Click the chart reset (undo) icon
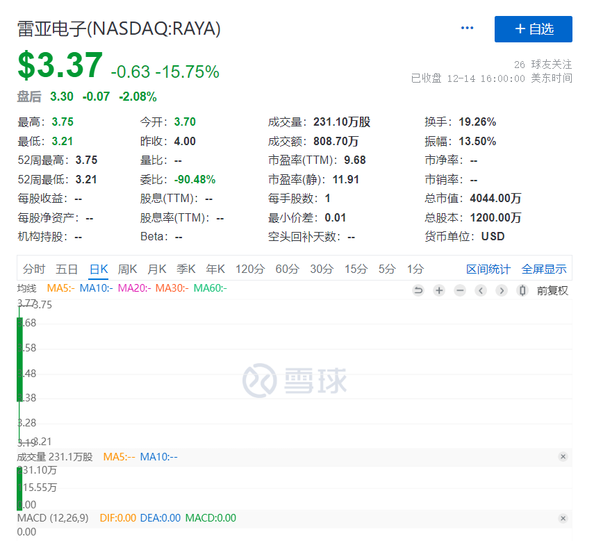The image size is (594, 541). click(418, 291)
